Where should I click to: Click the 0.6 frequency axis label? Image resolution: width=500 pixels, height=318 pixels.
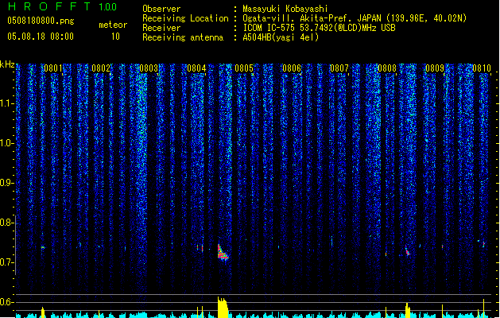(7, 302)
